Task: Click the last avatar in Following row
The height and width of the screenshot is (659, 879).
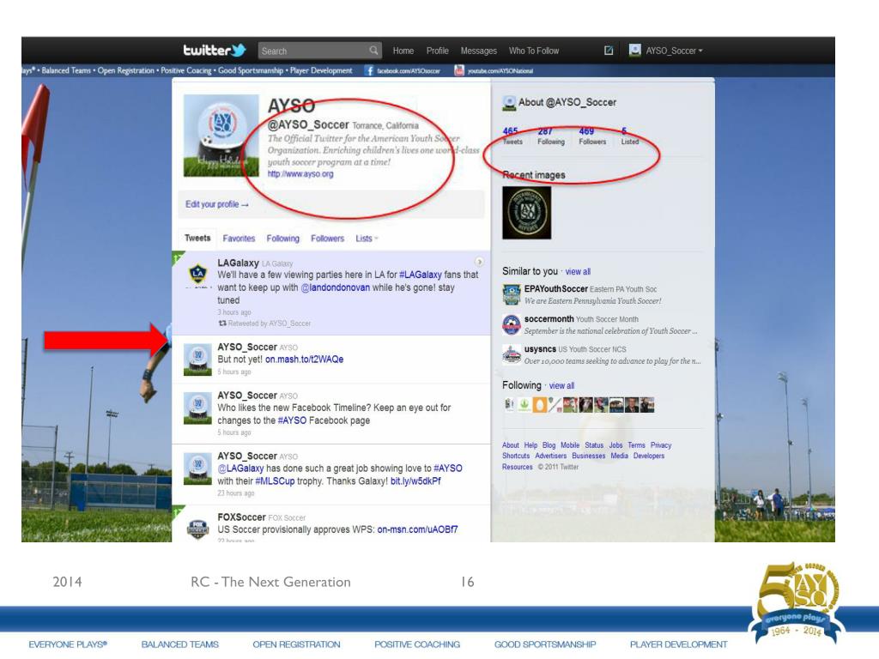Action: point(647,405)
